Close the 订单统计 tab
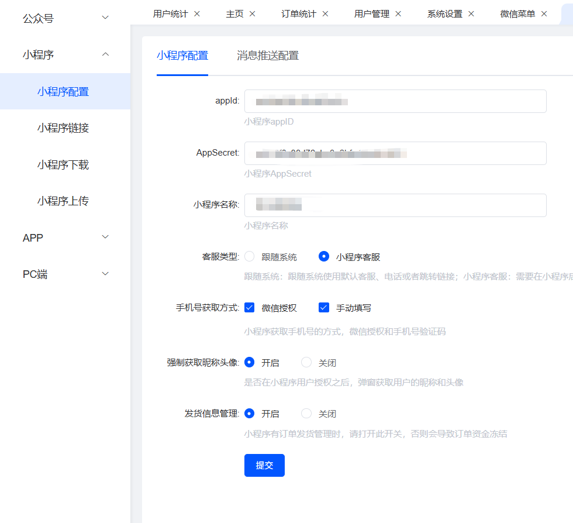 [325, 13]
